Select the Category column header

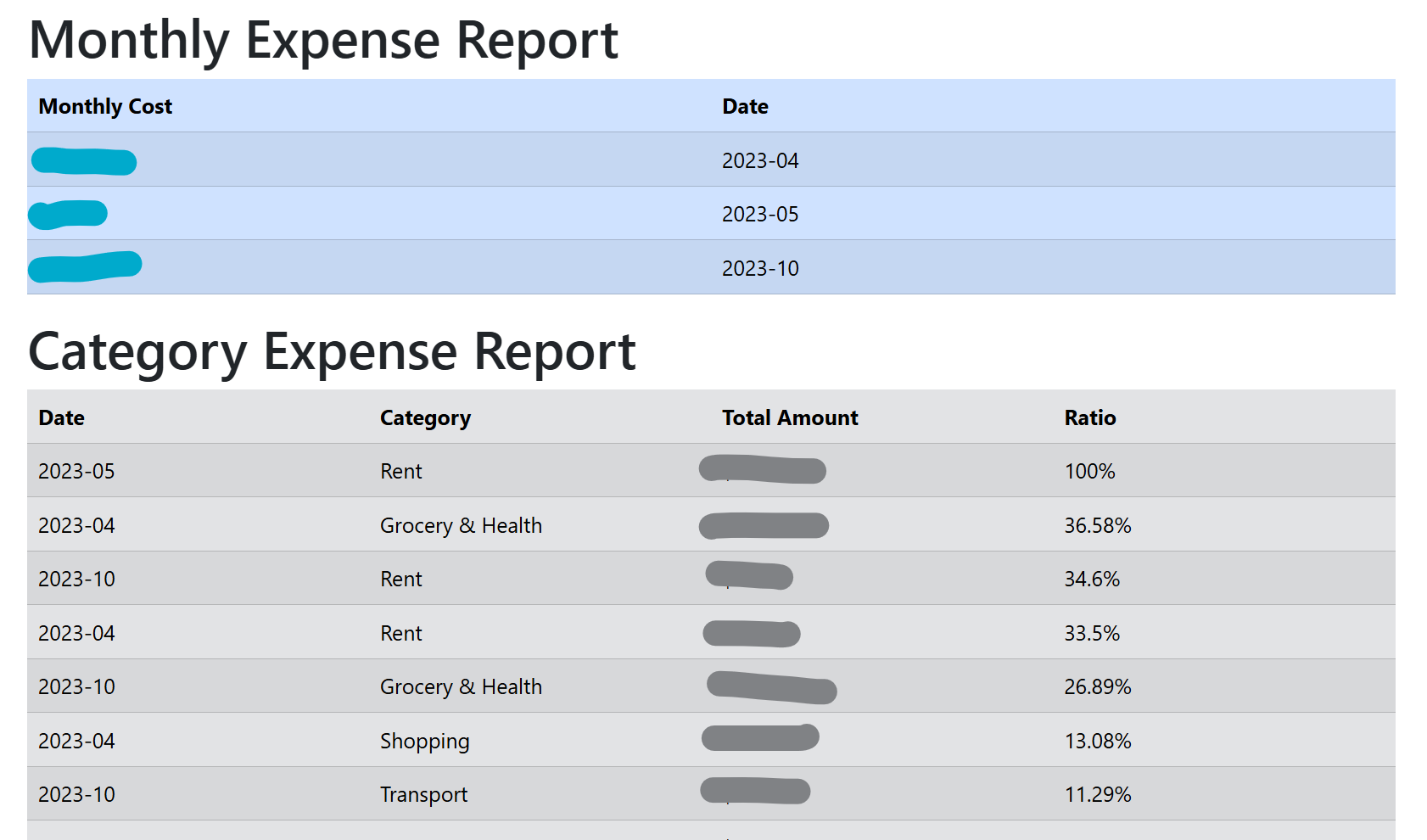(425, 417)
